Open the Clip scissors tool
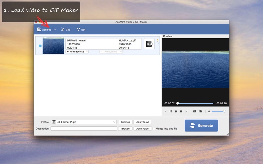 [x=63, y=30]
